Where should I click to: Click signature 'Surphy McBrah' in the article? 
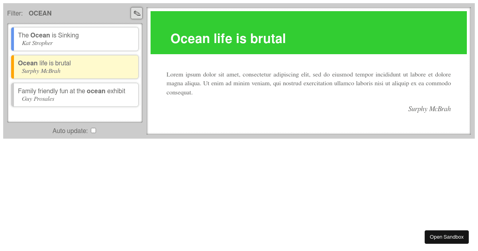click(x=429, y=109)
